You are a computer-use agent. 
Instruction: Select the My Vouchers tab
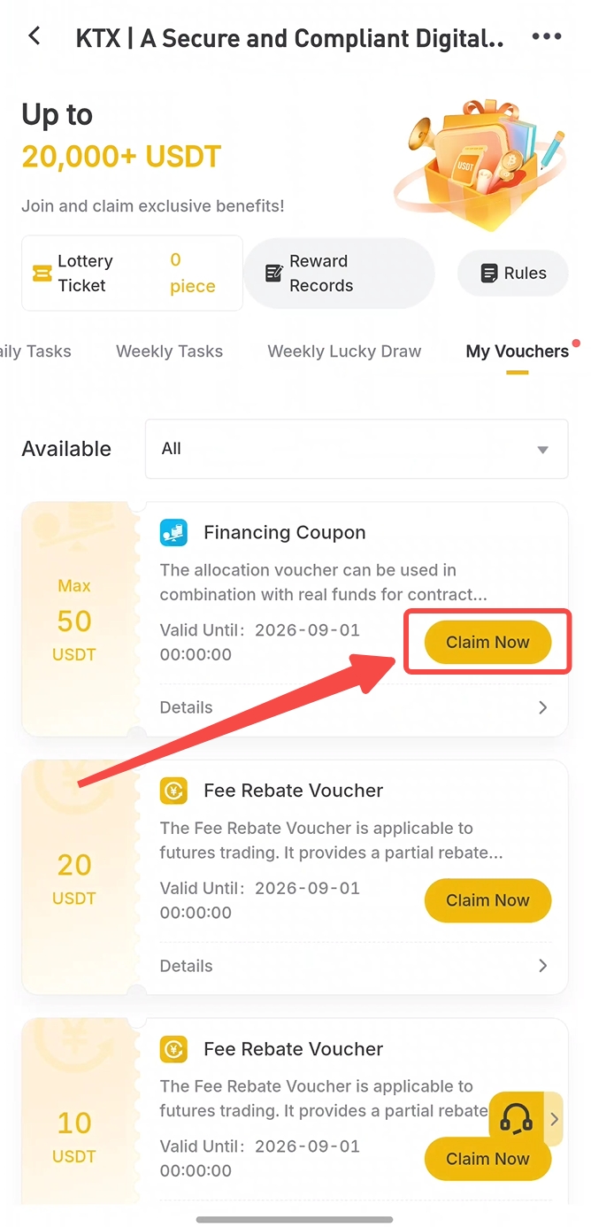(x=518, y=351)
